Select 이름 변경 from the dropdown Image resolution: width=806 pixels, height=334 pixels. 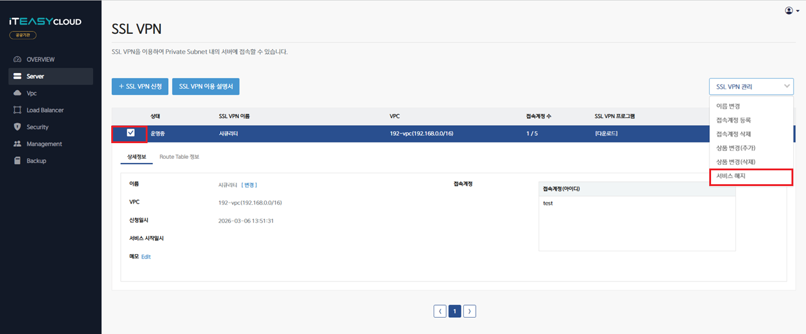pyautogui.click(x=728, y=106)
